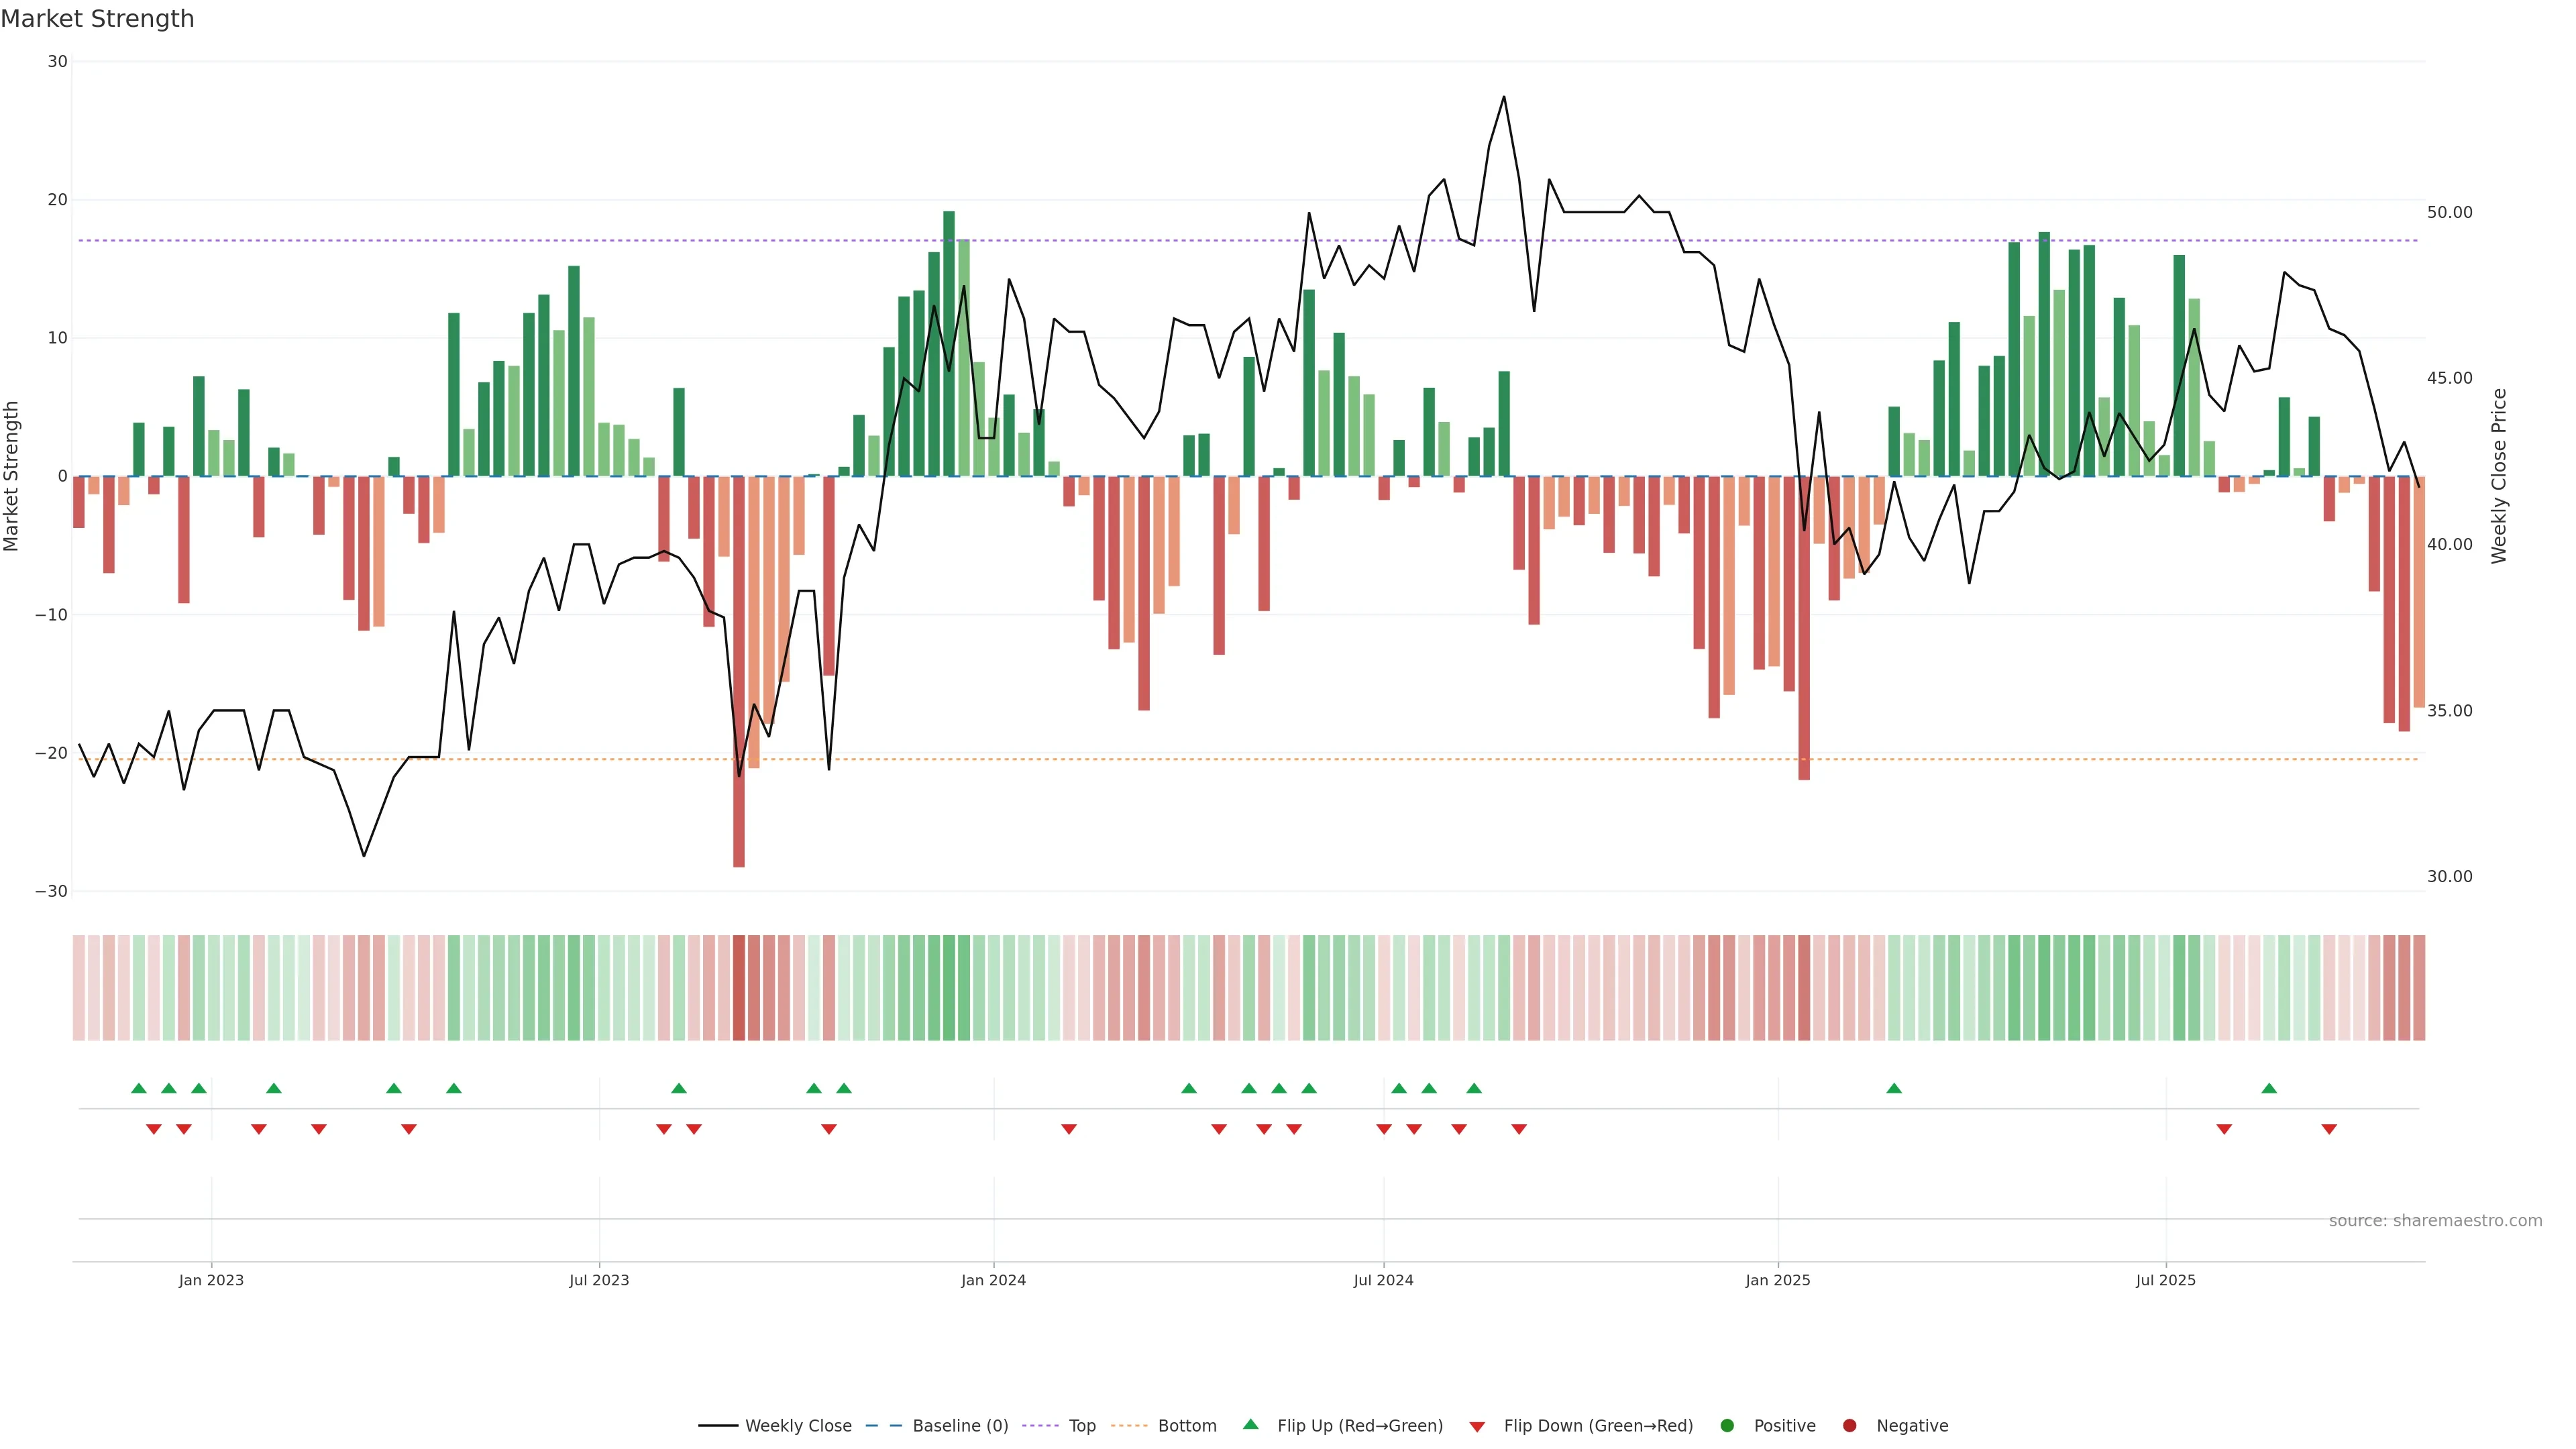This screenshot has height=1449, width=2576.
Task: Click the Weekly Close Price axis title
Action: point(2499,476)
